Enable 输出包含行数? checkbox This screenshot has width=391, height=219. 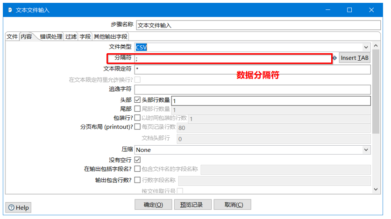click(x=137, y=180)
